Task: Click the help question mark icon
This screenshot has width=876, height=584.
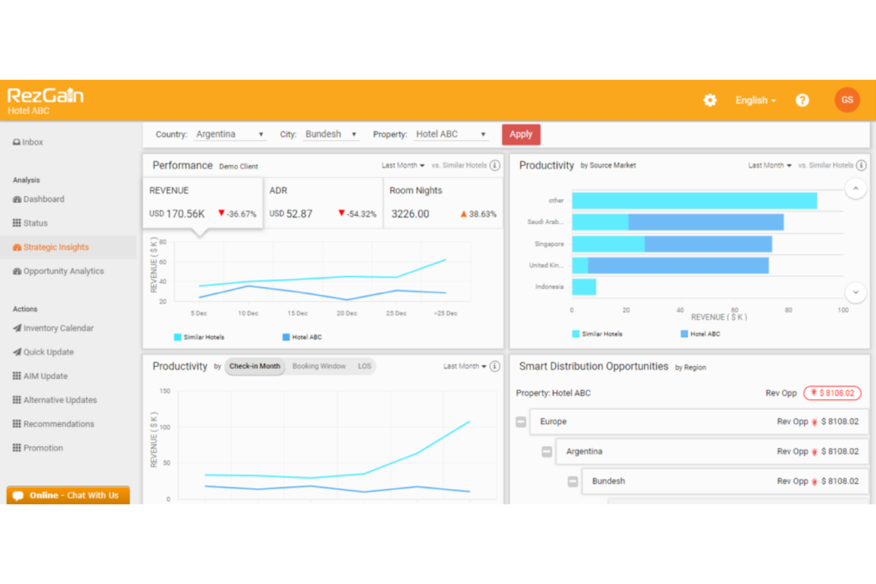Action: (x=803, y=100)
